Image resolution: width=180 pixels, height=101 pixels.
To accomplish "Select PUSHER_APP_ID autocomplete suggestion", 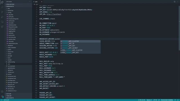I will 80,43.
